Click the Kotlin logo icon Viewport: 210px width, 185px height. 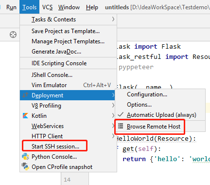[25, 115]
